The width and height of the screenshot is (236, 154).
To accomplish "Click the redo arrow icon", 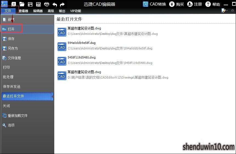I will (x=62, y=5).
